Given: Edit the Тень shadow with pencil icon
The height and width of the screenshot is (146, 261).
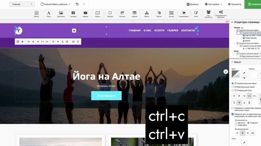Looking at the screenshot, I should point(244,142).
